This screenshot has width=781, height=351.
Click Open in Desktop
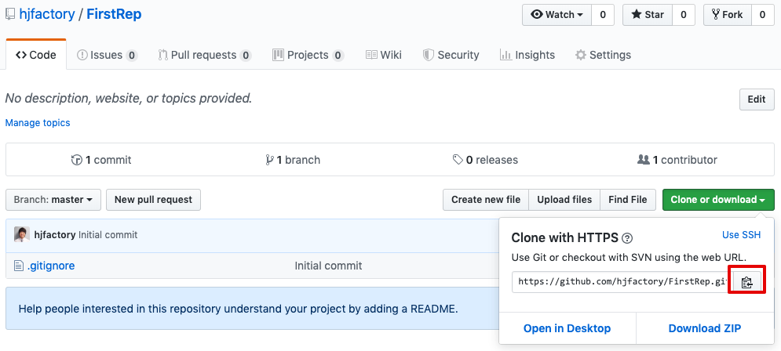tap(567, 328)
